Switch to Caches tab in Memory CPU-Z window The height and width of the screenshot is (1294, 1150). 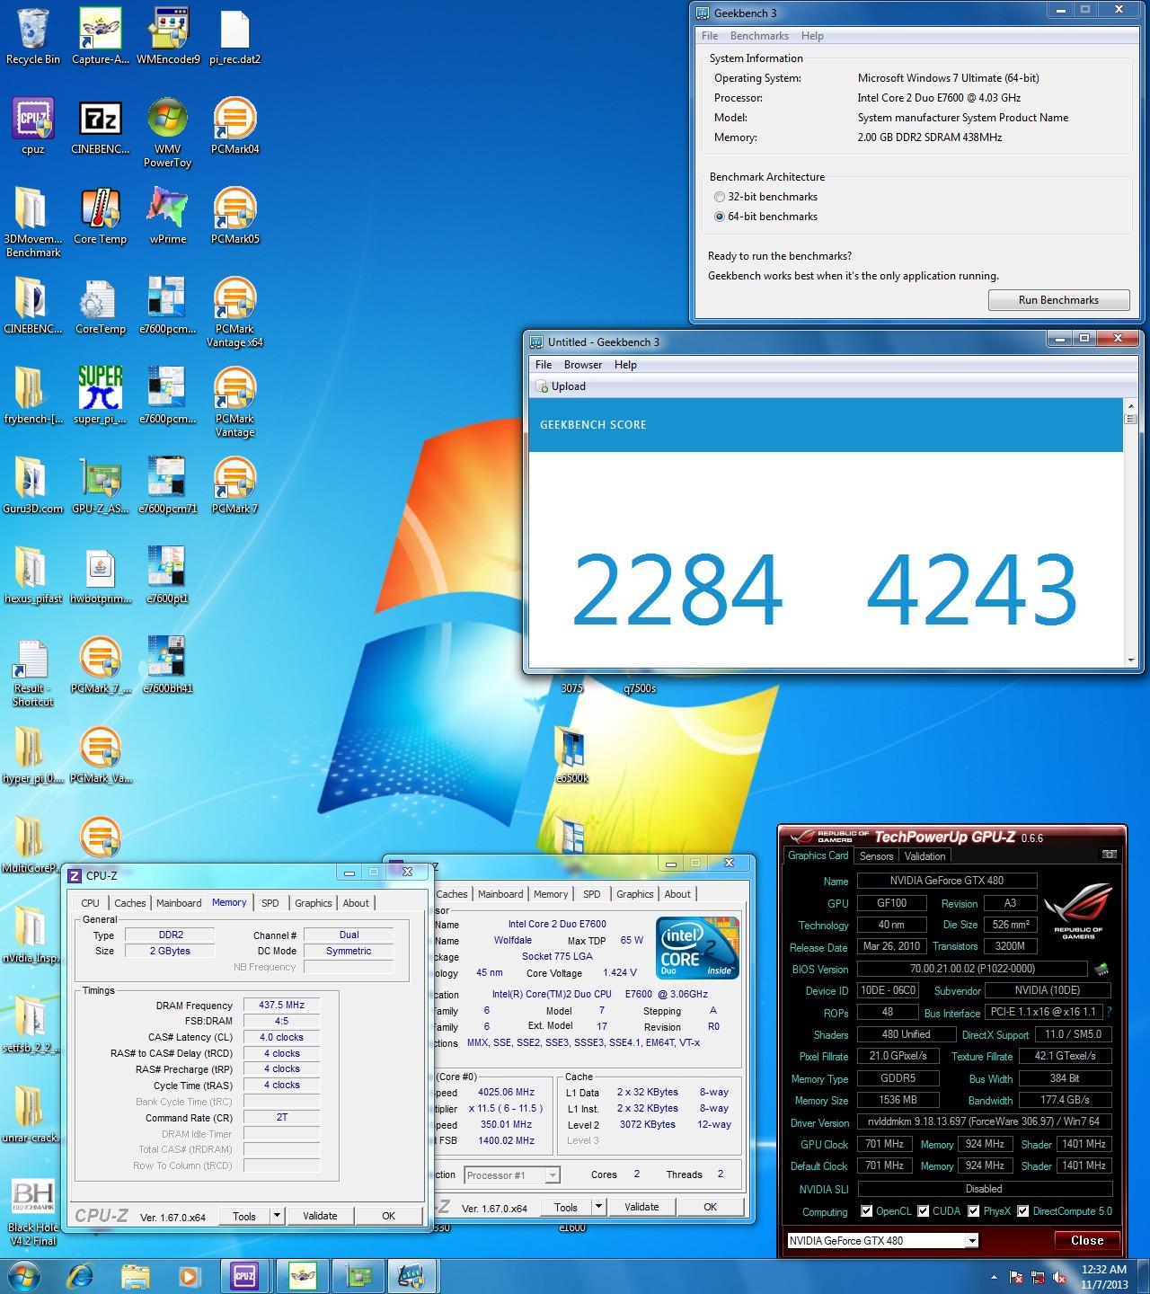129,903
